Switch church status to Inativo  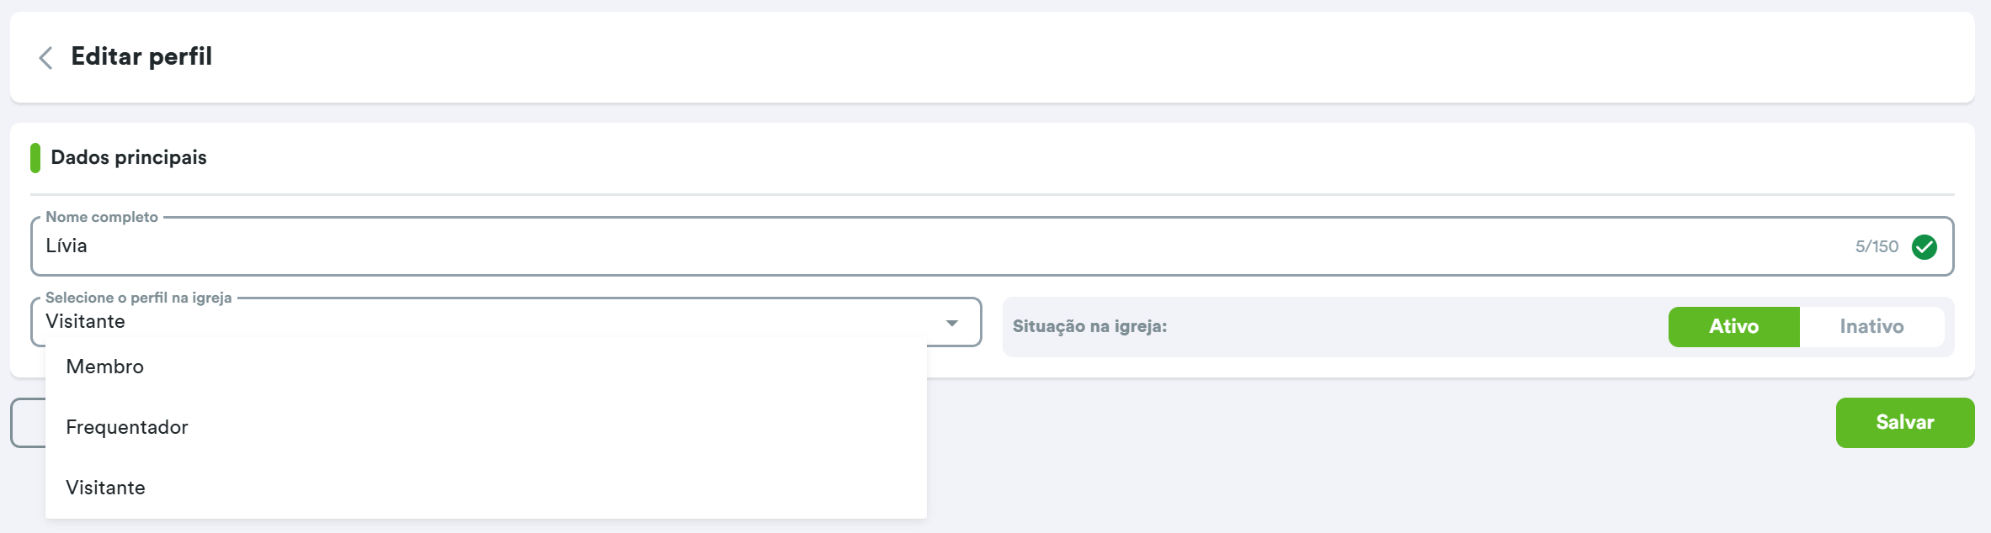pyautogui.click(x=1871, y=326)
